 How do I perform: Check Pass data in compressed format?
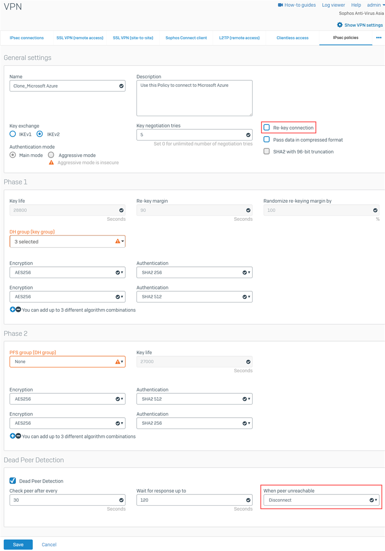tap(267, 140)
